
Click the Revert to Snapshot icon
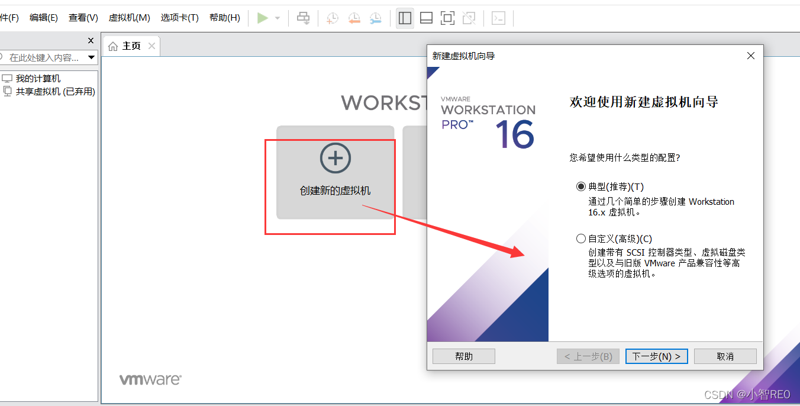(354, 18)
